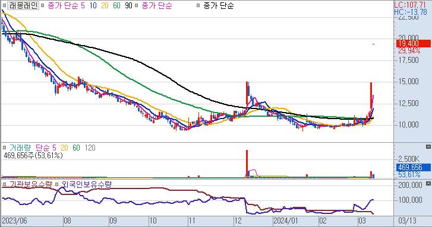Click the 15,000 price axis label
The width and height of the screenshot is (432, 227).
click(x=409, y=82)
